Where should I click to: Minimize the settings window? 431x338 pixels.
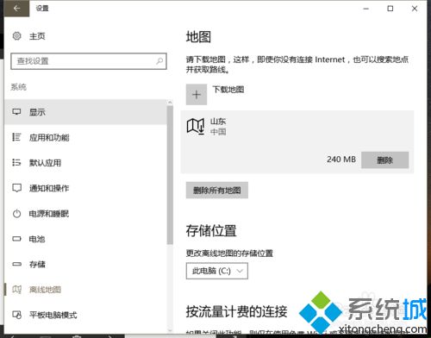point(366,9)
